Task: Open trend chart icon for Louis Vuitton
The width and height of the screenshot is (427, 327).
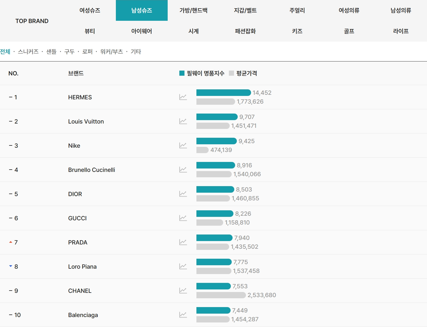Action: coord(183,121)
